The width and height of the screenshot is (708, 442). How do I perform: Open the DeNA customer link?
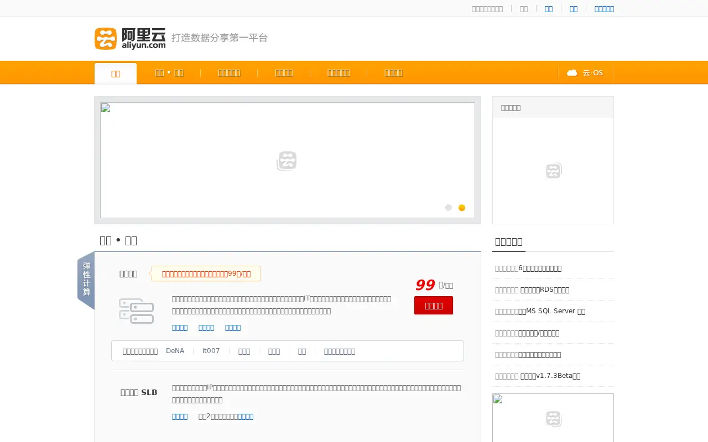point(175,351)
